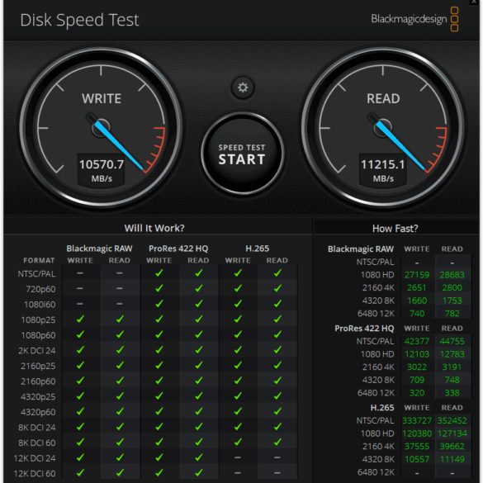Select the 1753 read value for 4320 8K

coord(452,301)
